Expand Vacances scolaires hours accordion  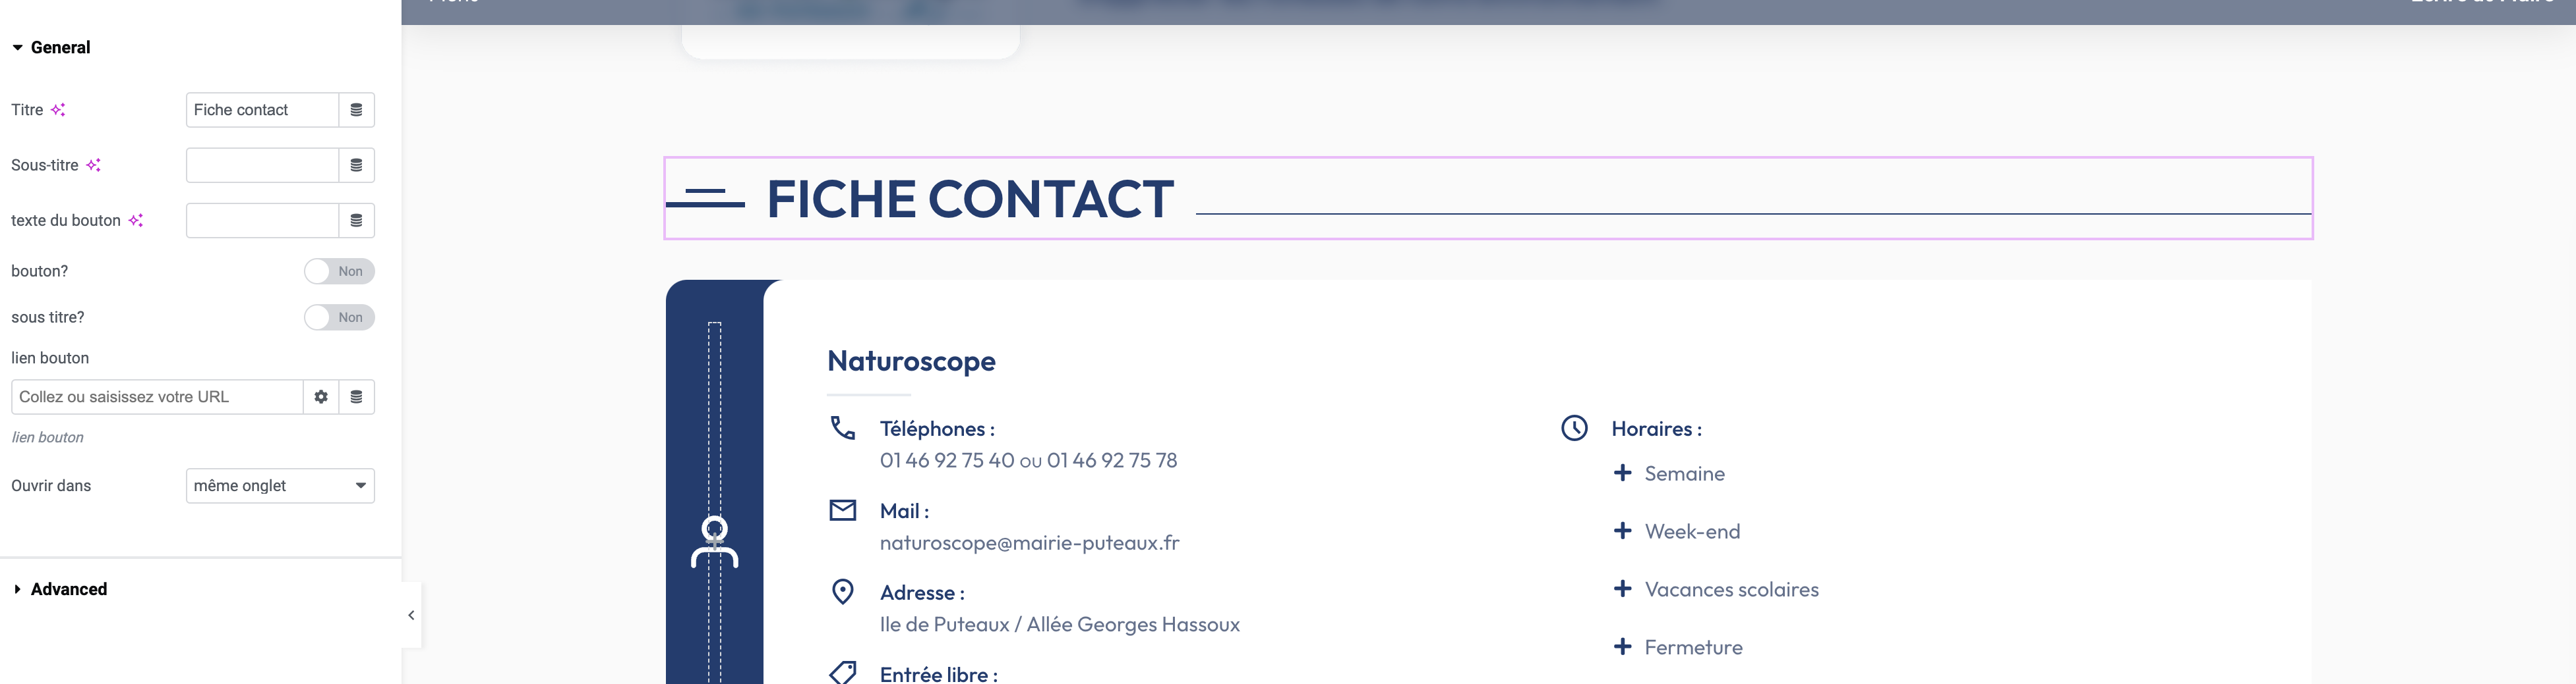pos(1730,589)
